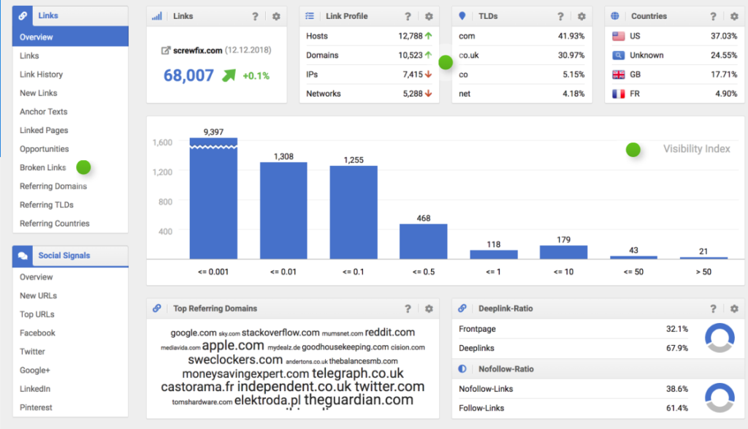Click theguardian.com in referring domains cloud
The image size is (748, 429).
pos(359,400)
